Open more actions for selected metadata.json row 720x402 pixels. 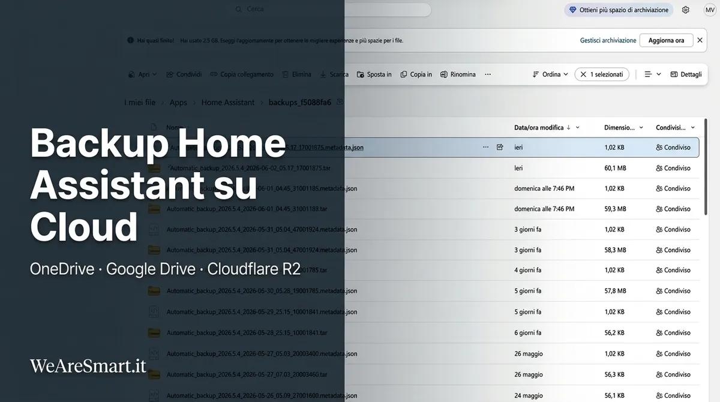pos(485,147)
